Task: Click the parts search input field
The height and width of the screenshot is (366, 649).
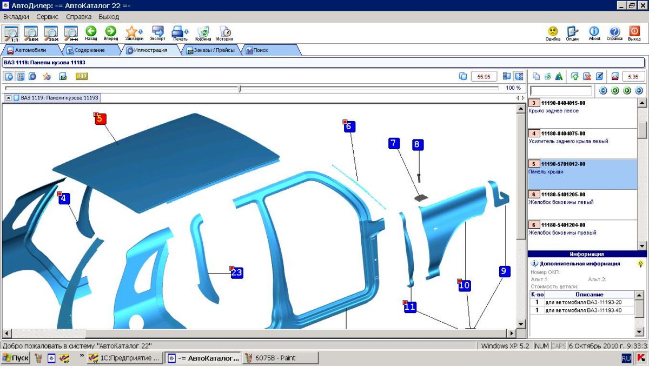Action: click(561, 91)
